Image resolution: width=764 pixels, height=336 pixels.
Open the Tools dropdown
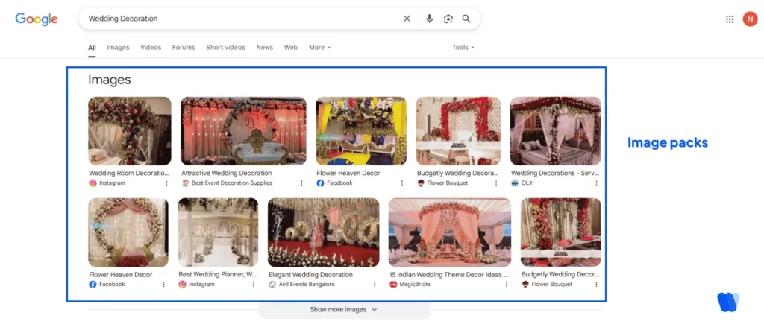tap(463, 47)
